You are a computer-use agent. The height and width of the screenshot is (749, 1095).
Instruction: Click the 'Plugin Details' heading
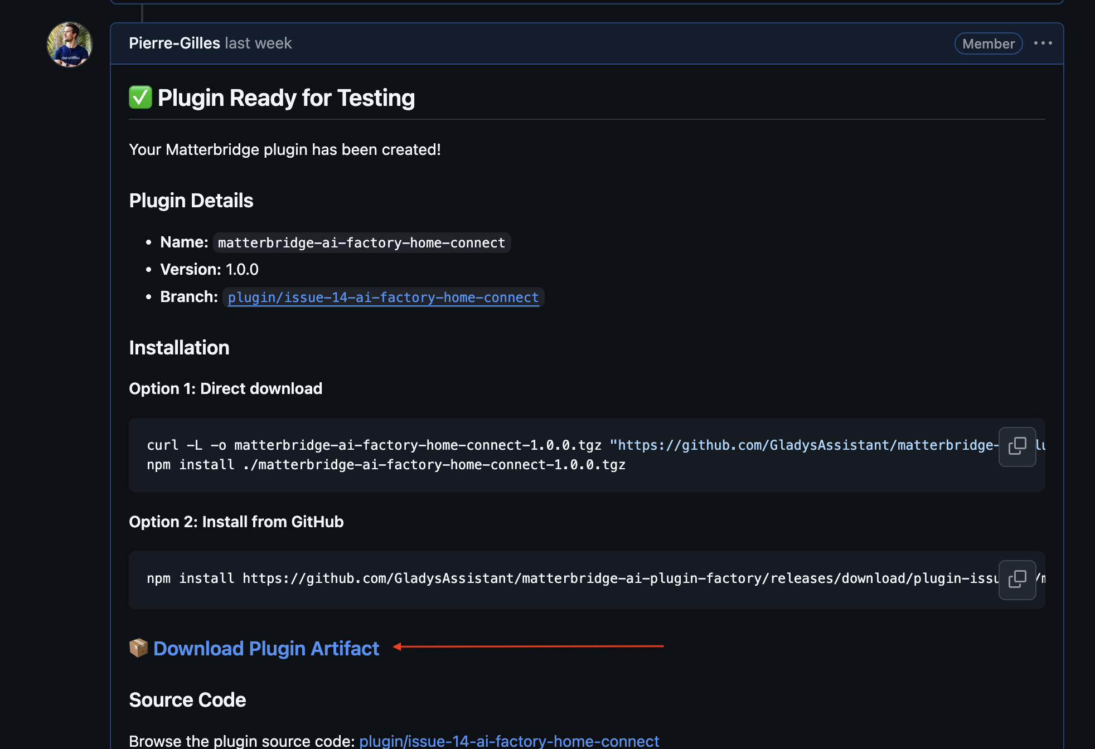point(191,201)
